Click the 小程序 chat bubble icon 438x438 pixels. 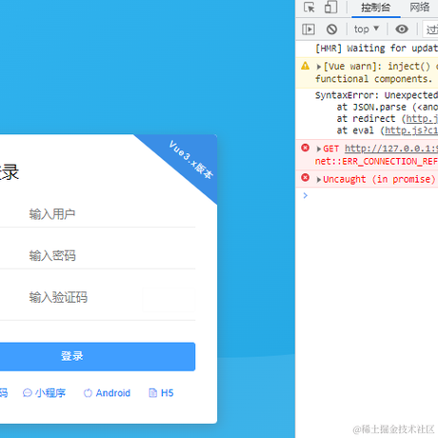(28, 393)
